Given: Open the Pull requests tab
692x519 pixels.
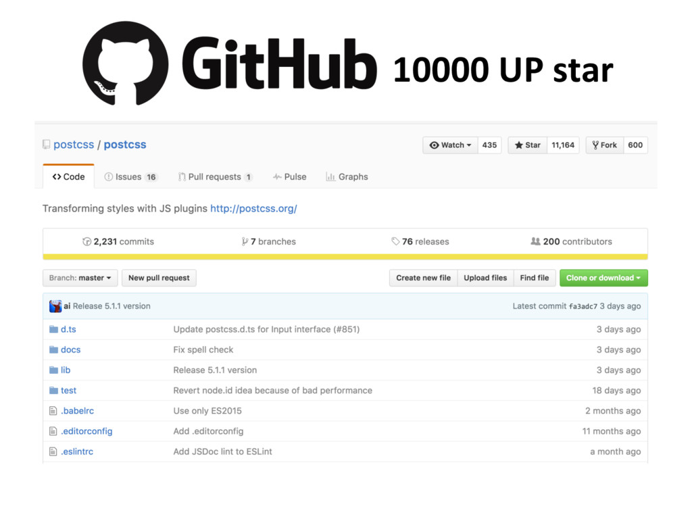Looking at the screenshot, I should [216, 176].
